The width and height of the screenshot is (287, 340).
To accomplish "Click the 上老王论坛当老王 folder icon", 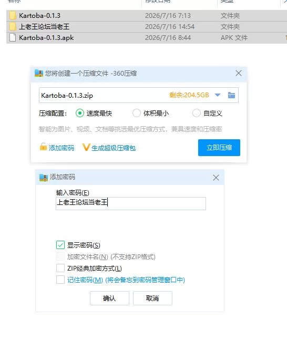I will pyautogui.click(x=13, y=27).
